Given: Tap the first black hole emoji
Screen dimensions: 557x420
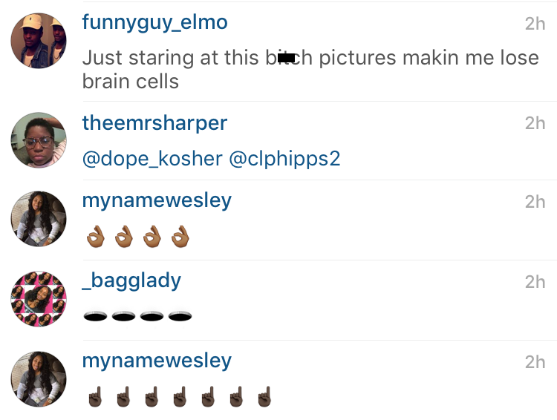Looking at the screenshot, I should (95, 315).
